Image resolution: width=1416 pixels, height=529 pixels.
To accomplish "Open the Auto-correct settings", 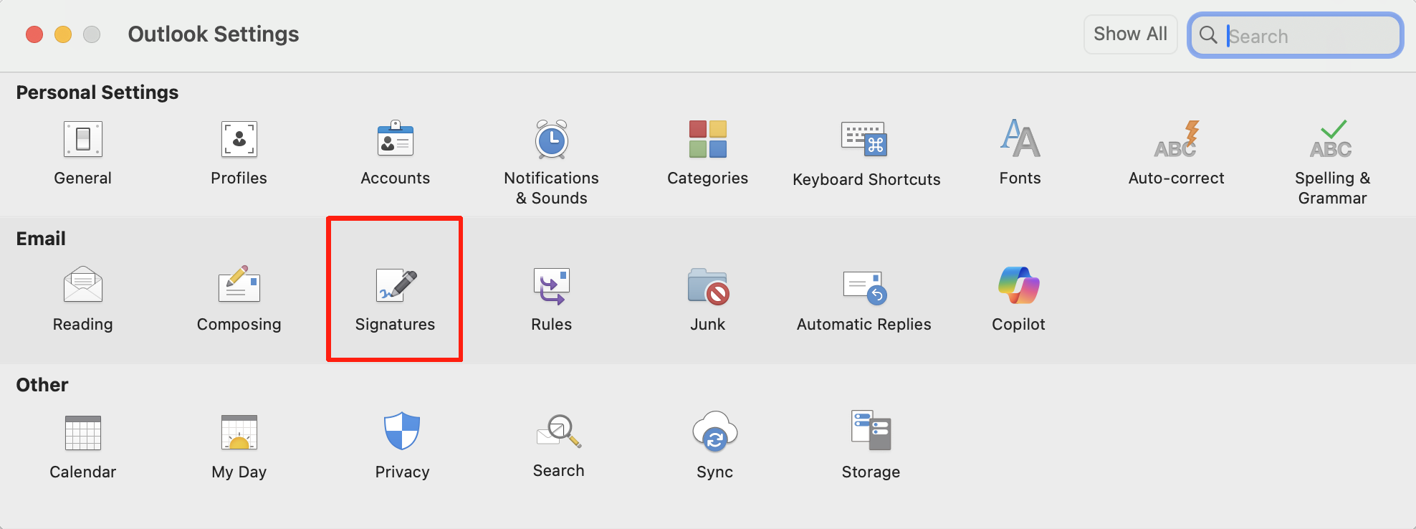I will click(x=1176, y=140).
